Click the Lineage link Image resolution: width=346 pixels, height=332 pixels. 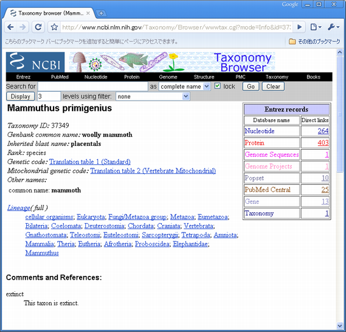coord(18,208)
